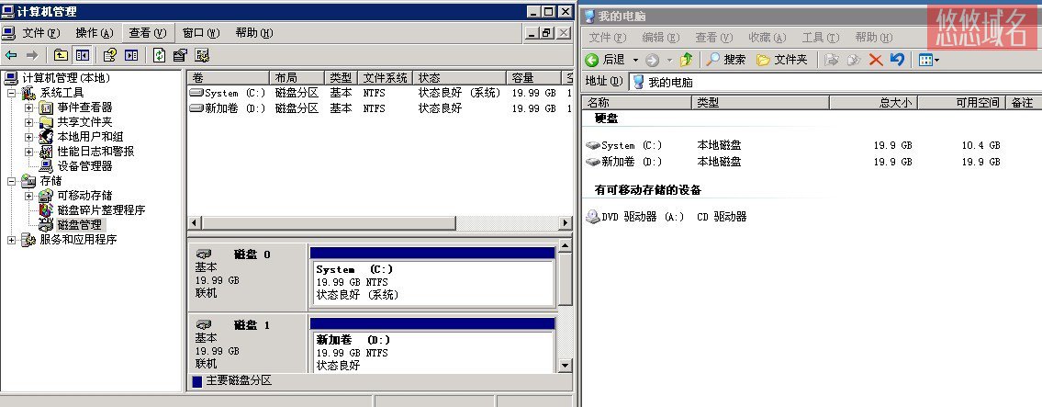1042x407 pixels.
Task: Expand the 性能日志和警报 tree node
Action: coord(28,152)
